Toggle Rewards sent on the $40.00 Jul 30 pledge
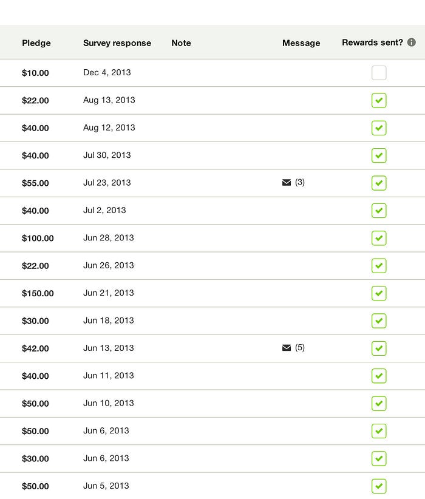This screenshot has height=499, width=425. click(x=379, y=155)
